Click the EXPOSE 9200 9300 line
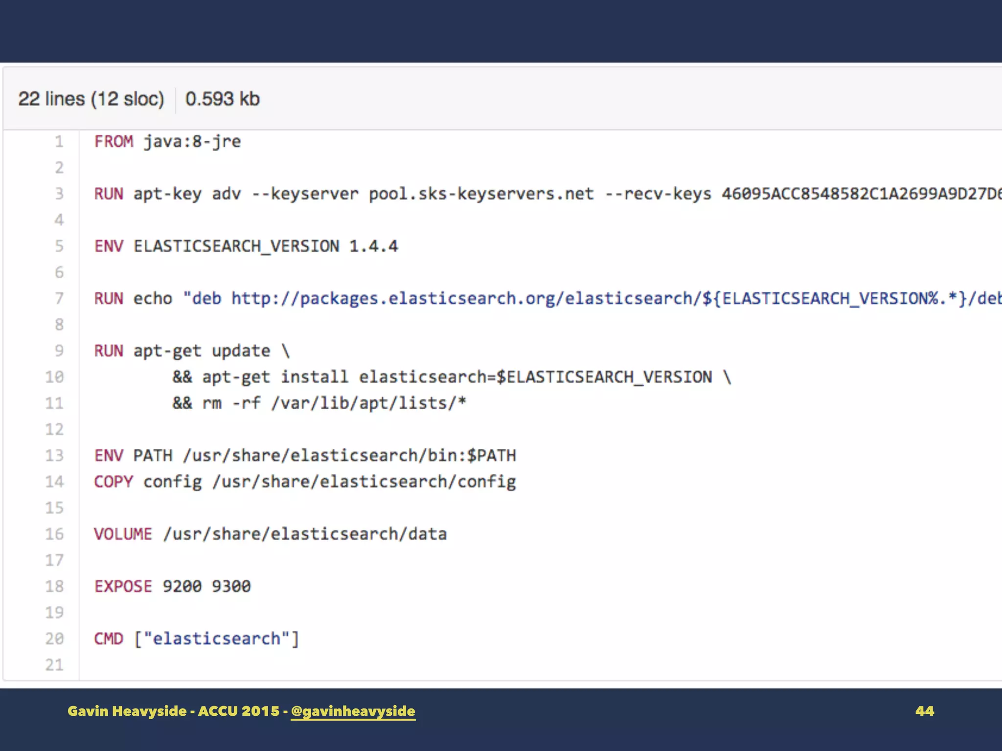1002x751 pixels. pos(172,586)
